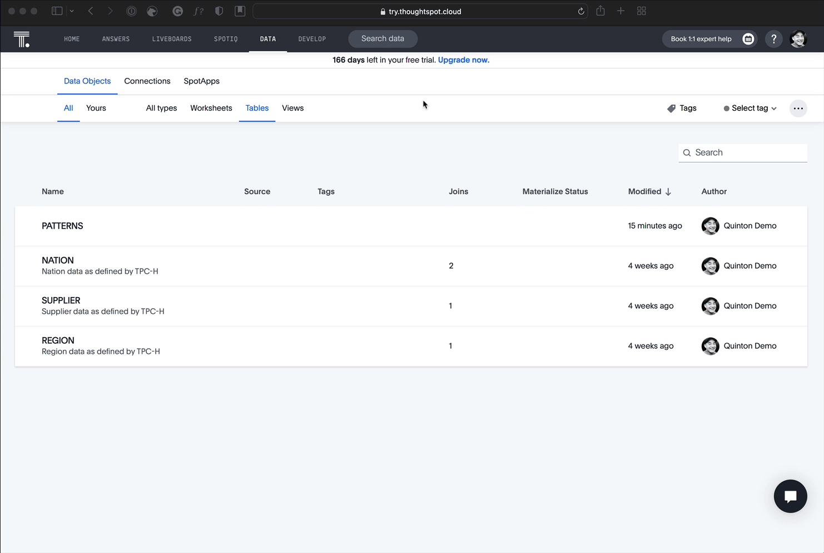Toggle the Safari sidebar icon
824x553 pixels.
coord(57,11)
